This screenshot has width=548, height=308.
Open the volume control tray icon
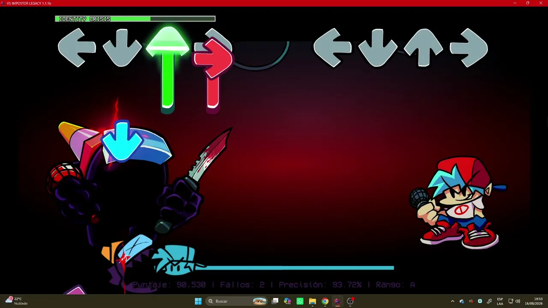518,301
